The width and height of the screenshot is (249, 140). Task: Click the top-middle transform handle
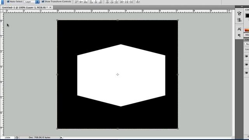[x=117, y=20]
